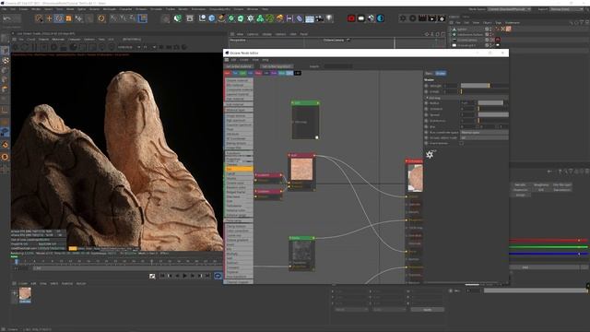Click the clapperboard play render icon

(432, 18)
